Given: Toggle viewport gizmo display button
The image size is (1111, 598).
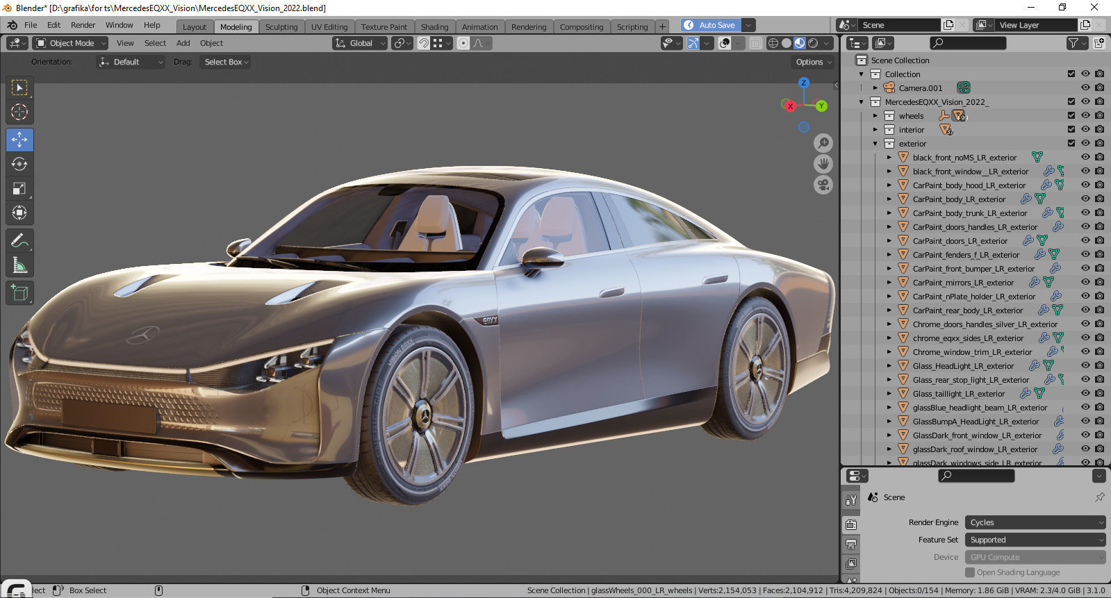Looking at the screenshot, I should click(x=693, y=43).
